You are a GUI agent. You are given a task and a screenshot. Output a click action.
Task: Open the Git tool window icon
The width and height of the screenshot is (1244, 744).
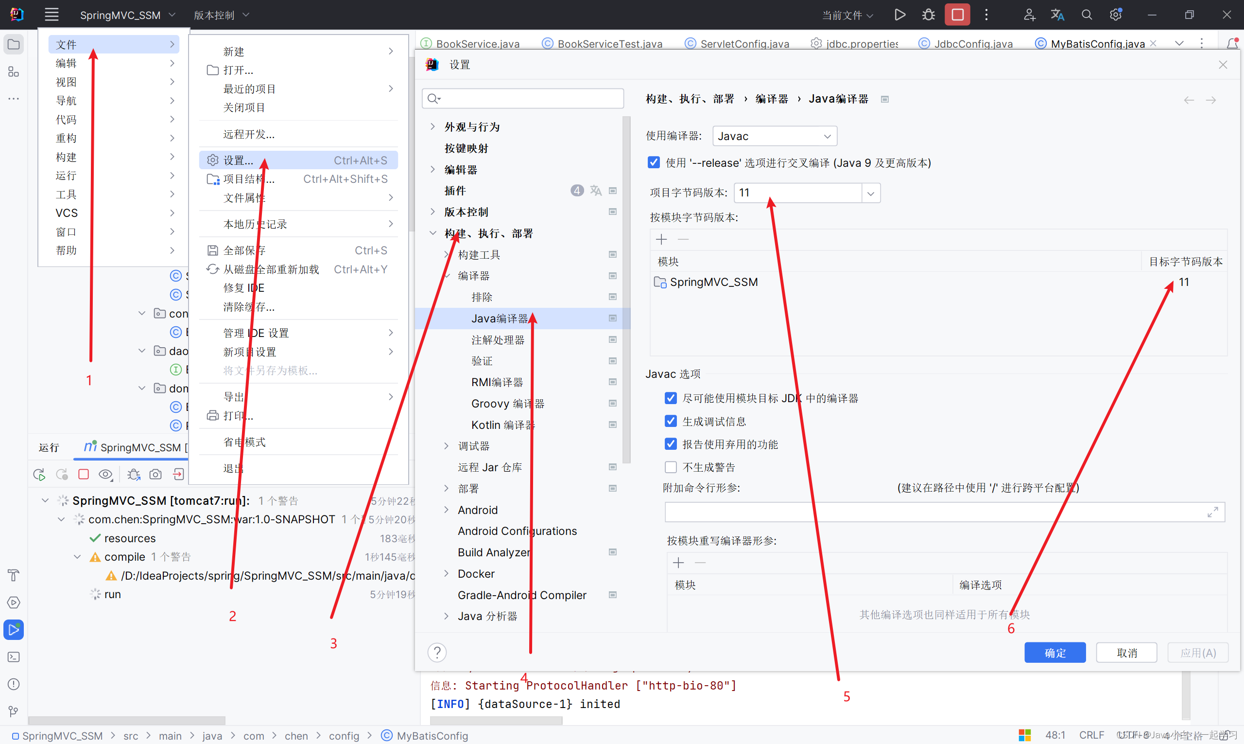tap(14, 711)
